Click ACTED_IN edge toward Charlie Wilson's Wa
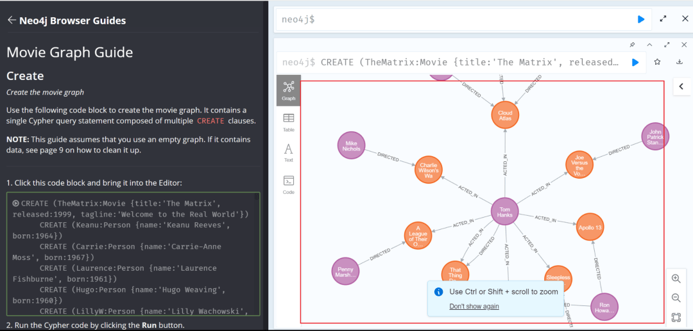 point(466,191)
